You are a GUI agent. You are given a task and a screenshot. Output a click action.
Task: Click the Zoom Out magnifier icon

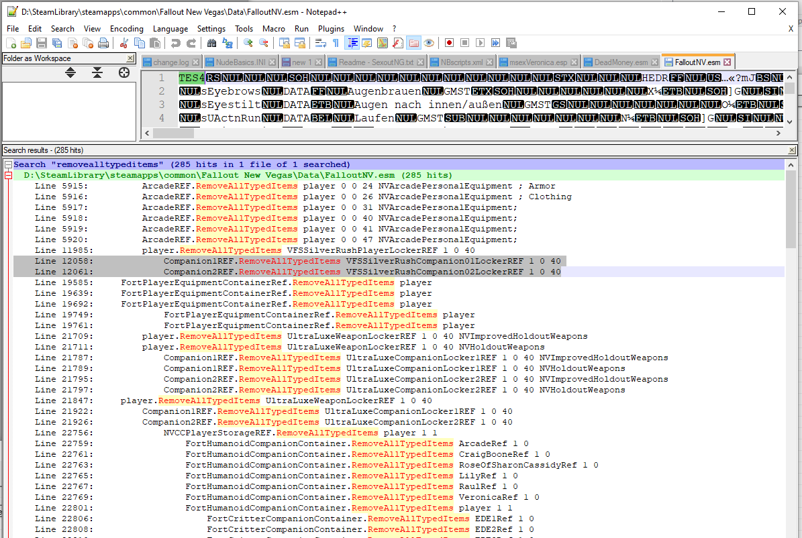point(263,43)
